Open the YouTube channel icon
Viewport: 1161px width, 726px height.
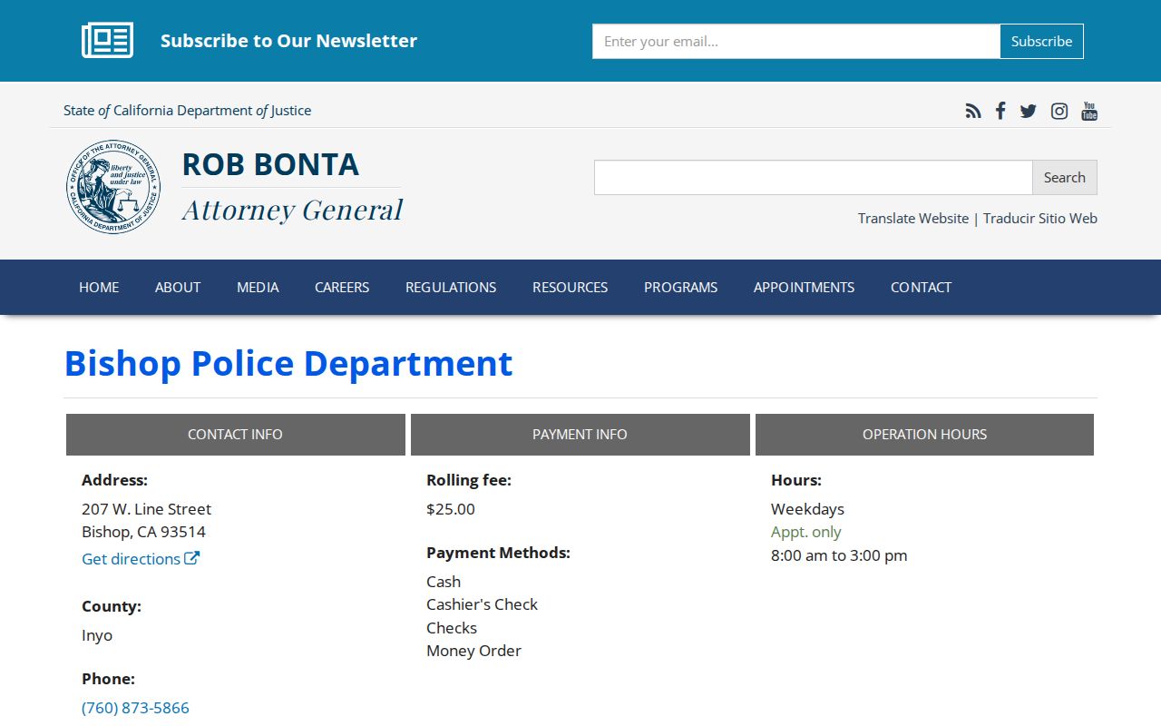(x=1089, y=111)
